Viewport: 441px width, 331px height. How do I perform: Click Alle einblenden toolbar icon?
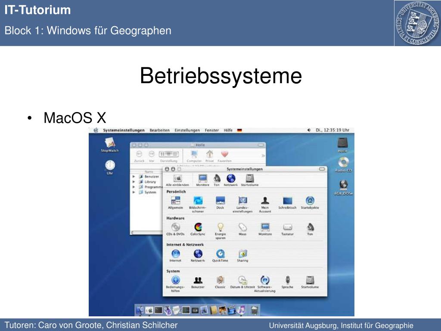click(177, 180)
